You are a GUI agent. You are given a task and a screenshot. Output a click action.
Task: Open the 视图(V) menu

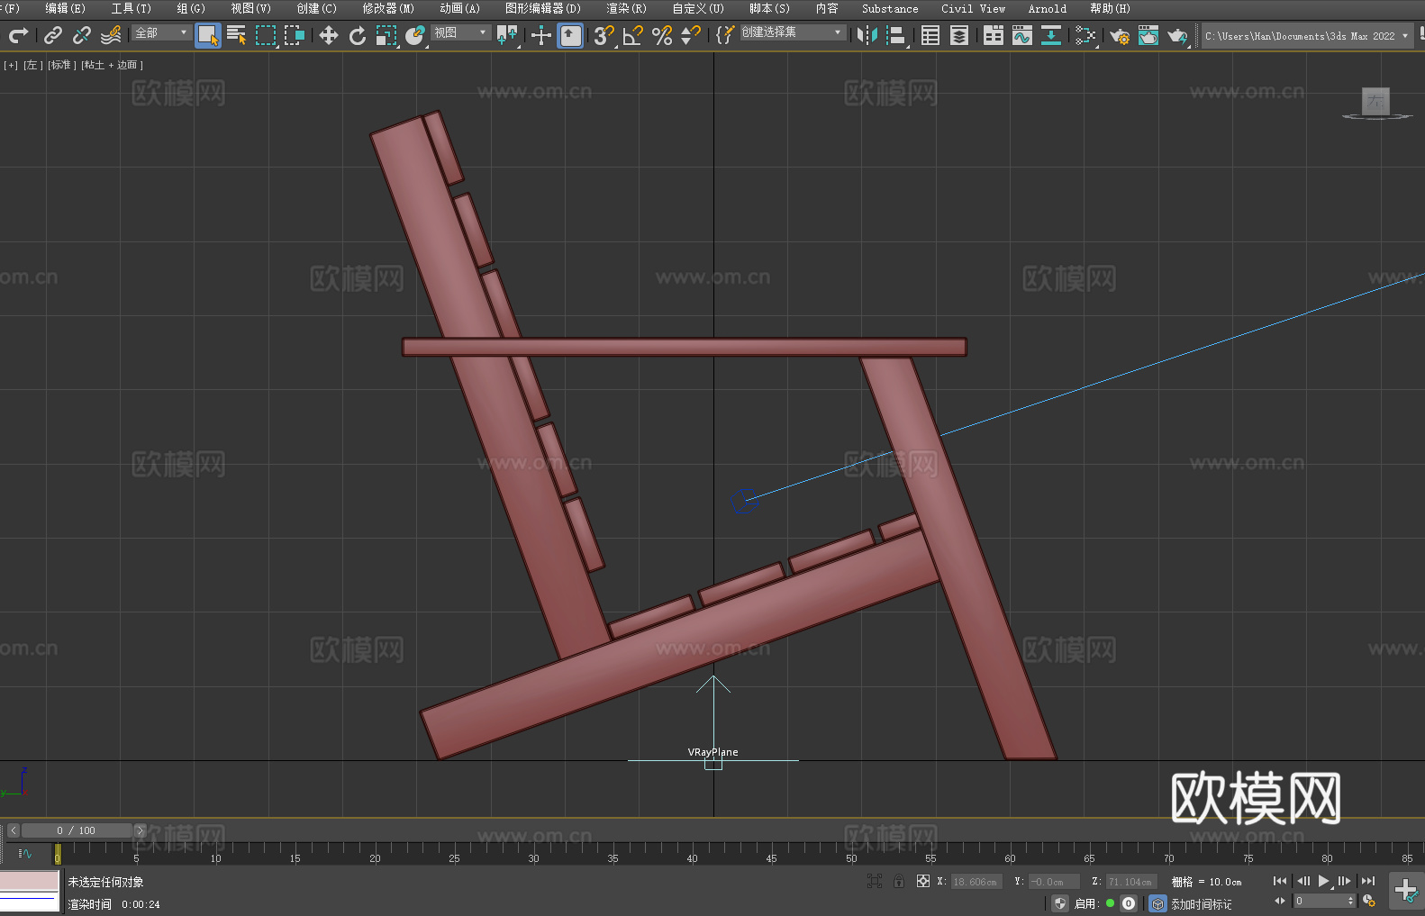pos(251,8)
